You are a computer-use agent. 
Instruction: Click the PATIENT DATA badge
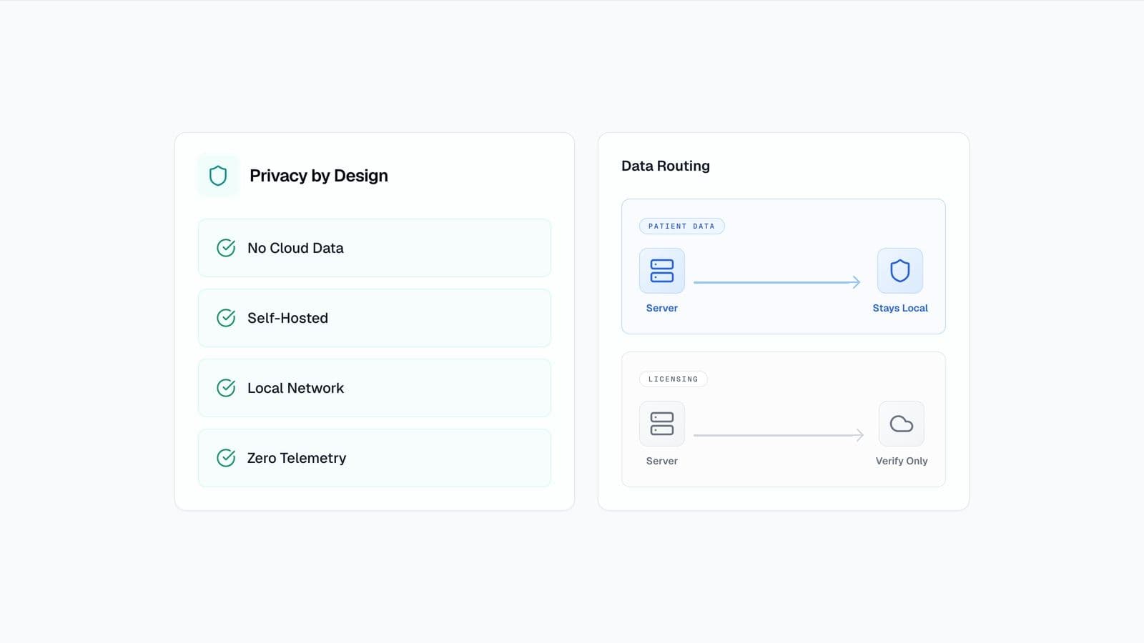pos(682,226)
